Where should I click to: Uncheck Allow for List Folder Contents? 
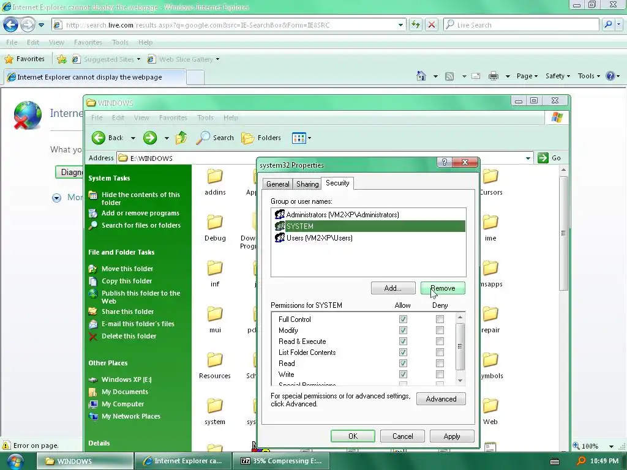tap(403, 352)
